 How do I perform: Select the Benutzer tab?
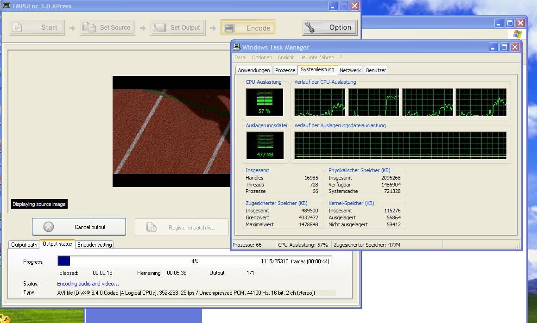376,70
